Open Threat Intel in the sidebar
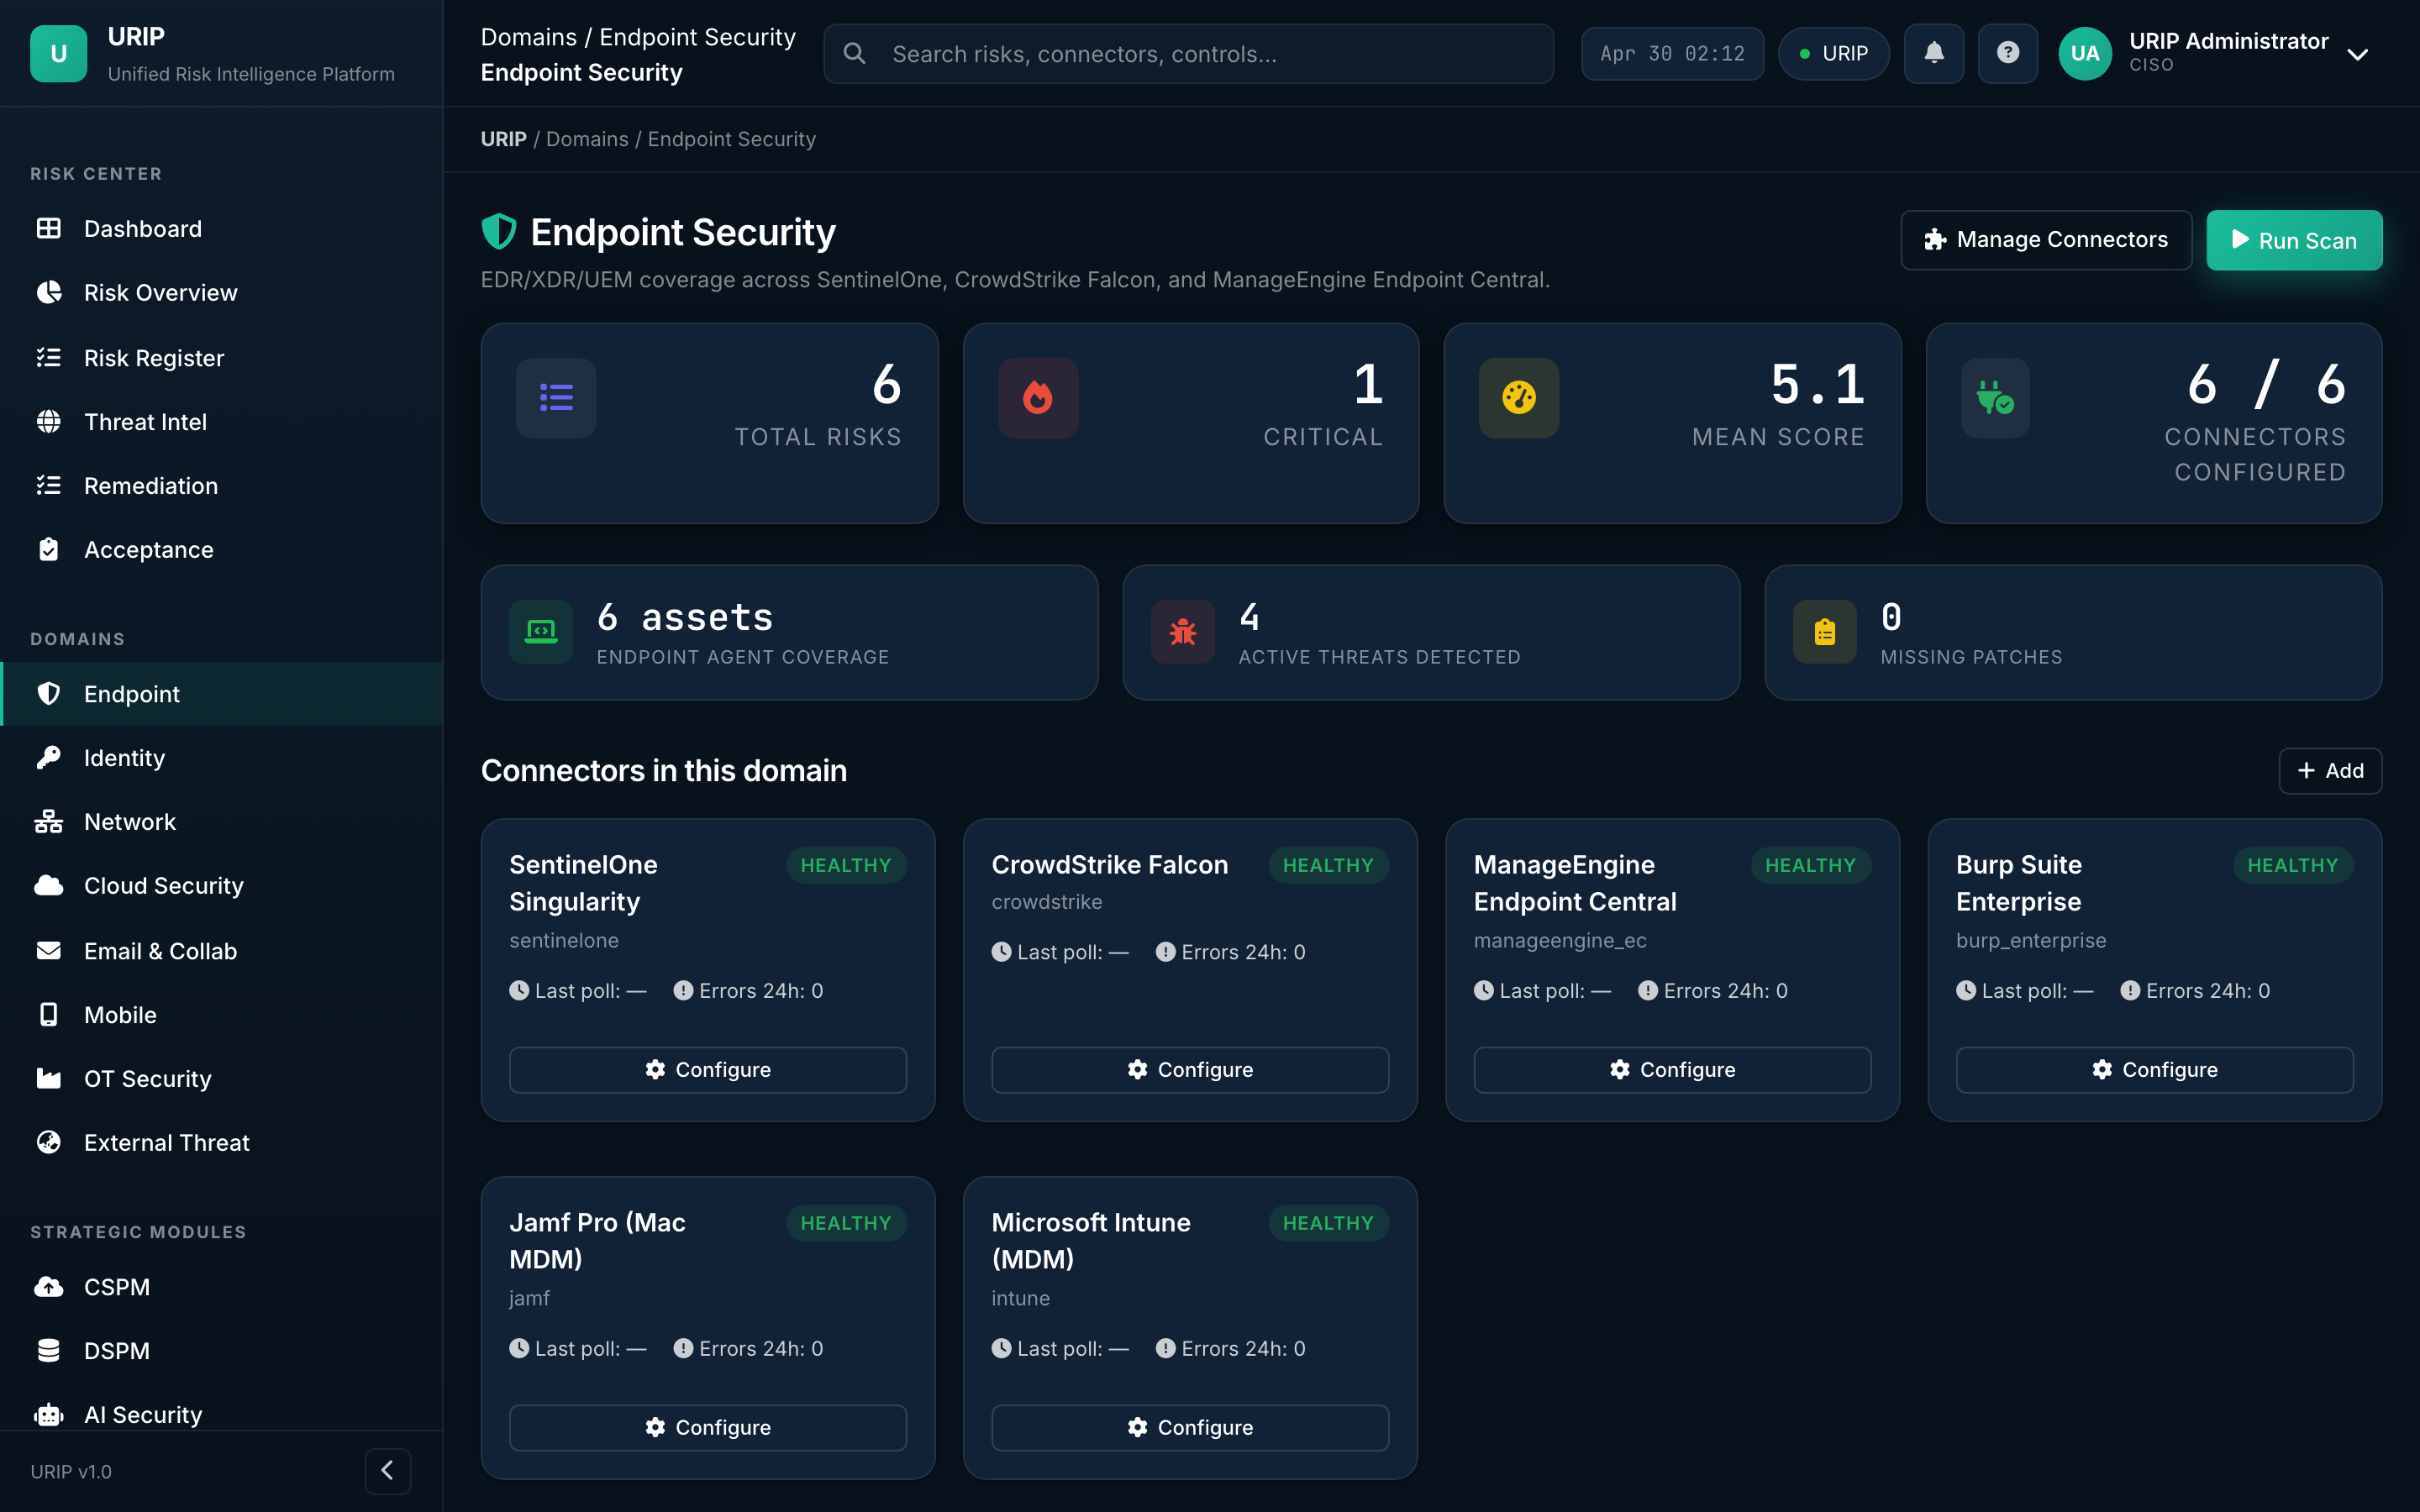 click(x=221, y=421)
